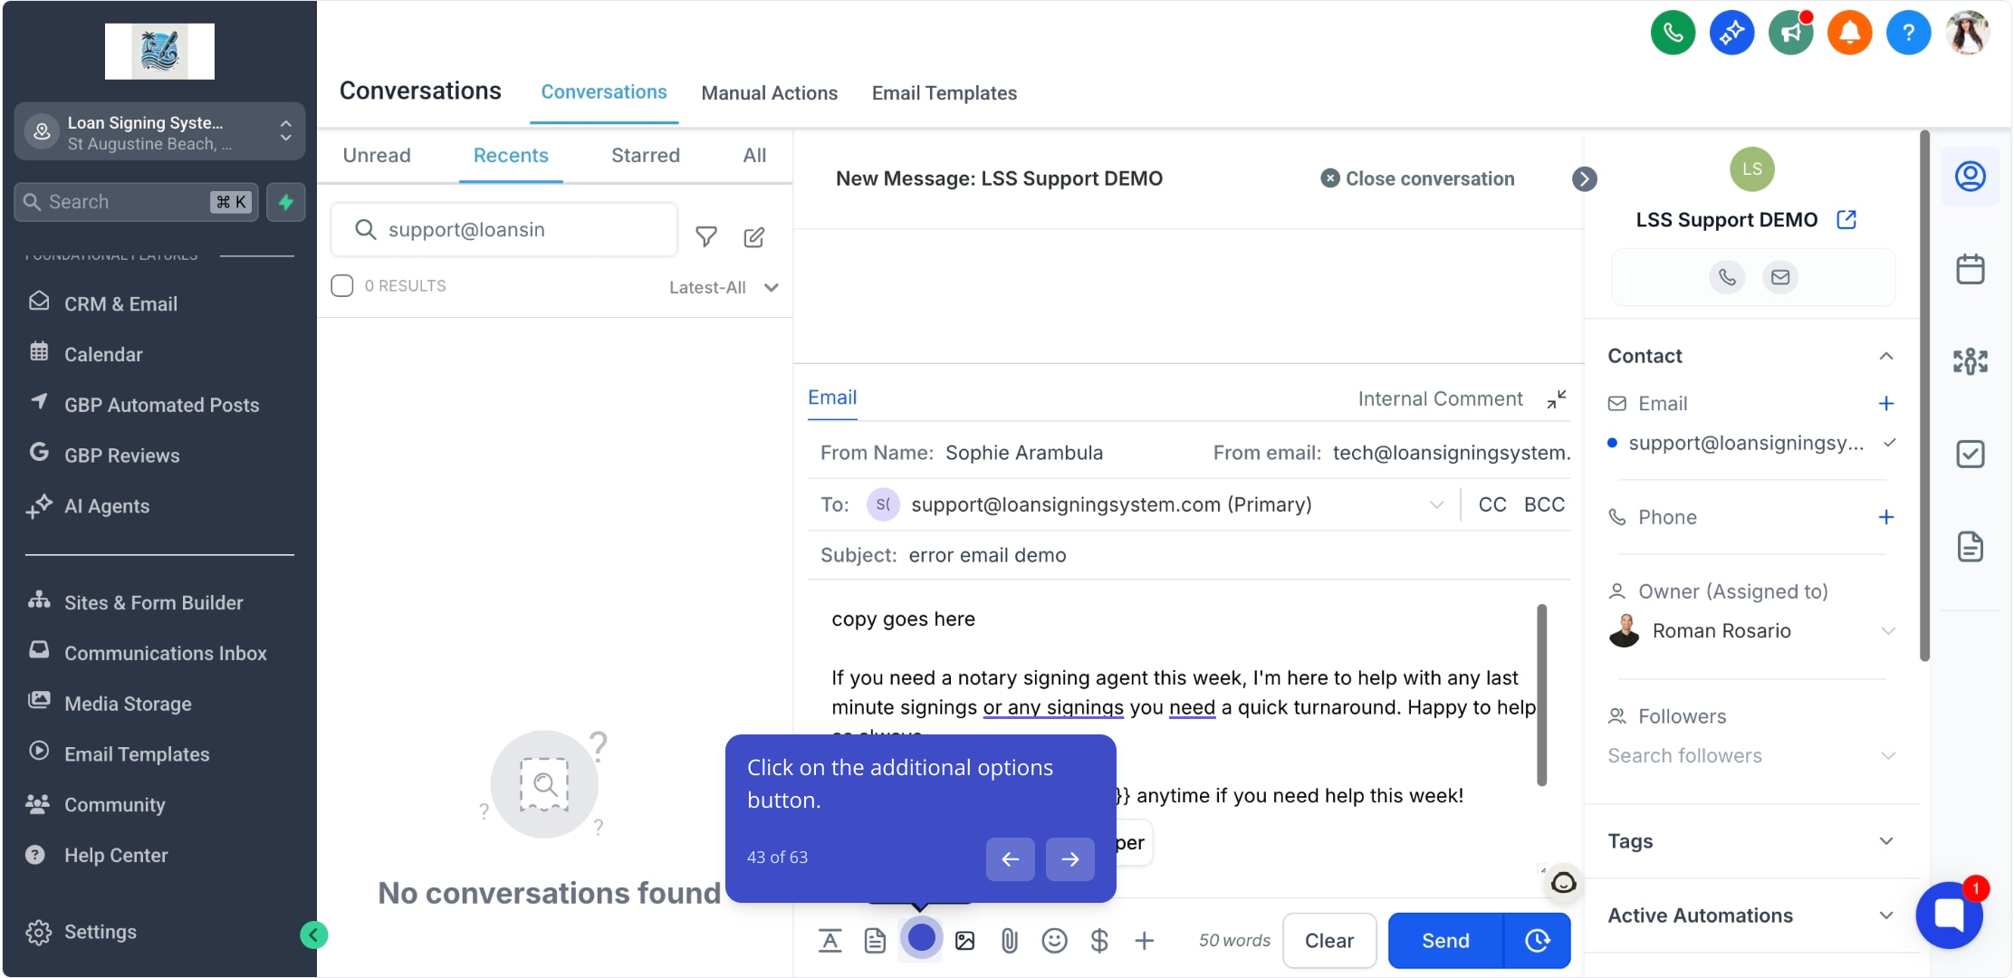The height and width of the screenshot is (978, 2014).
Task: Open the orange notifications bell
Action: click(1849, 34)
